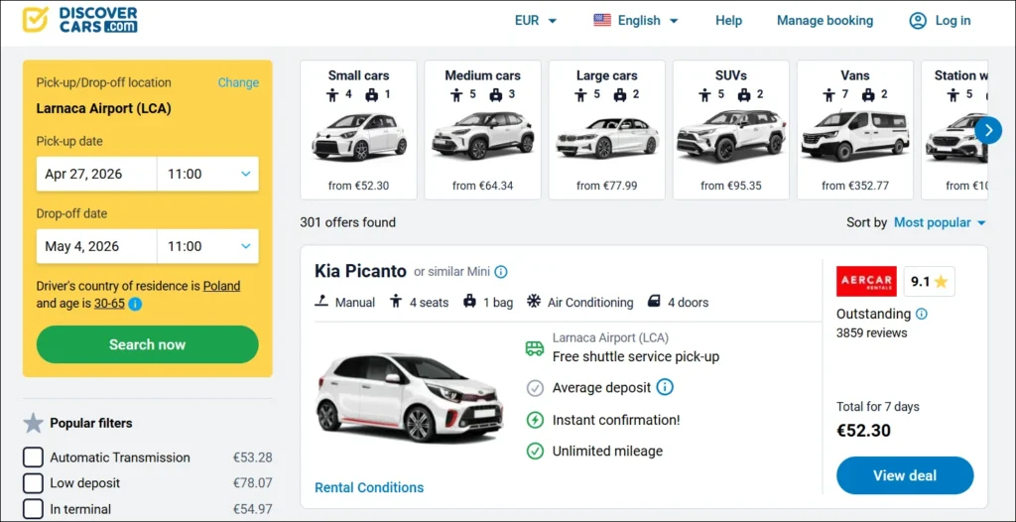The image size is (1016, 522).
Task: Select the Vans category card
Action: tap(855, 130)
